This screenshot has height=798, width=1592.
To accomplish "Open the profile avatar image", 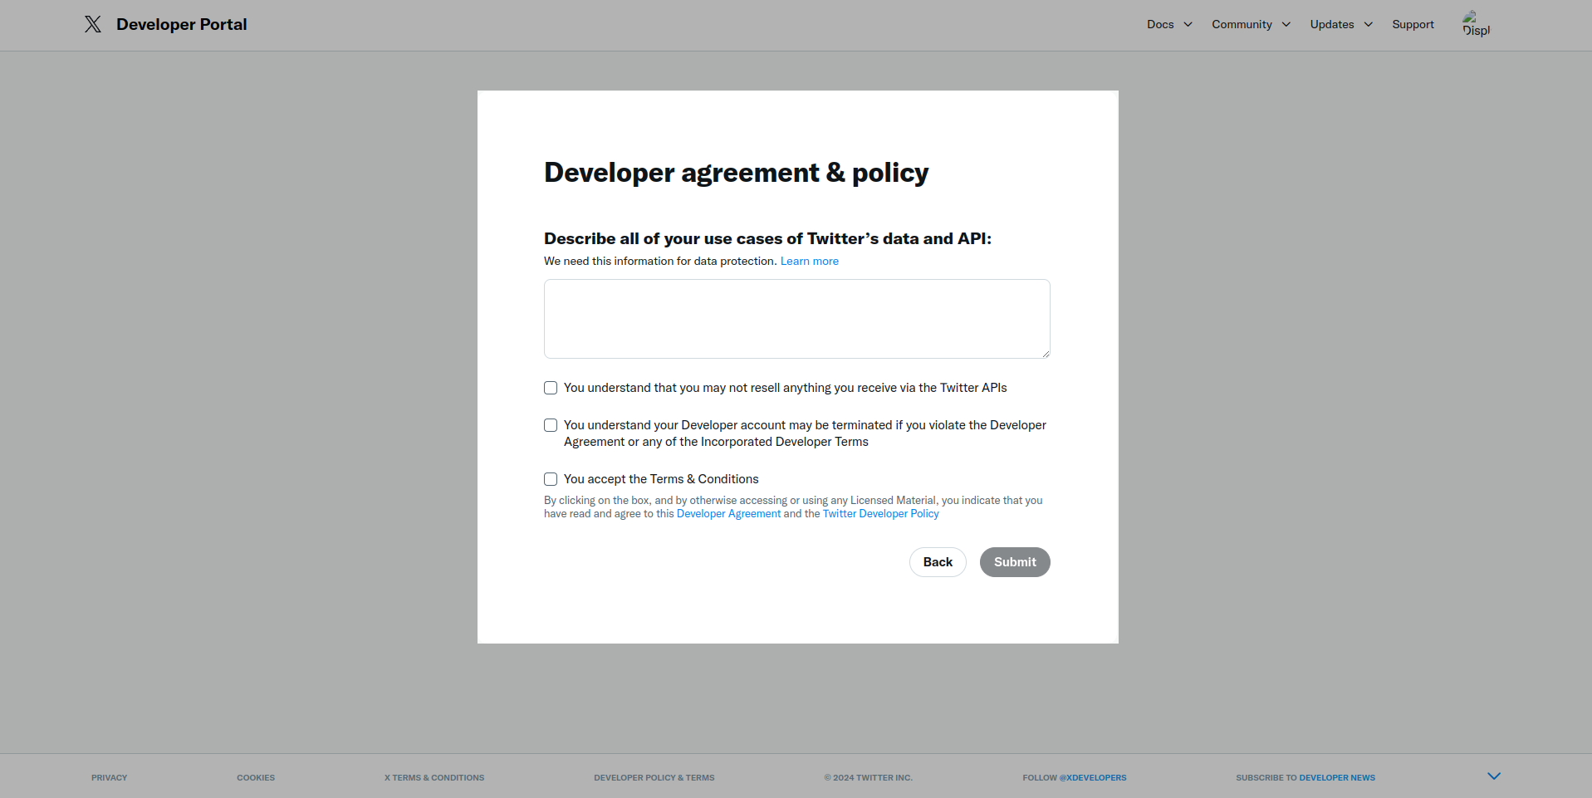I will point(1476,24).
